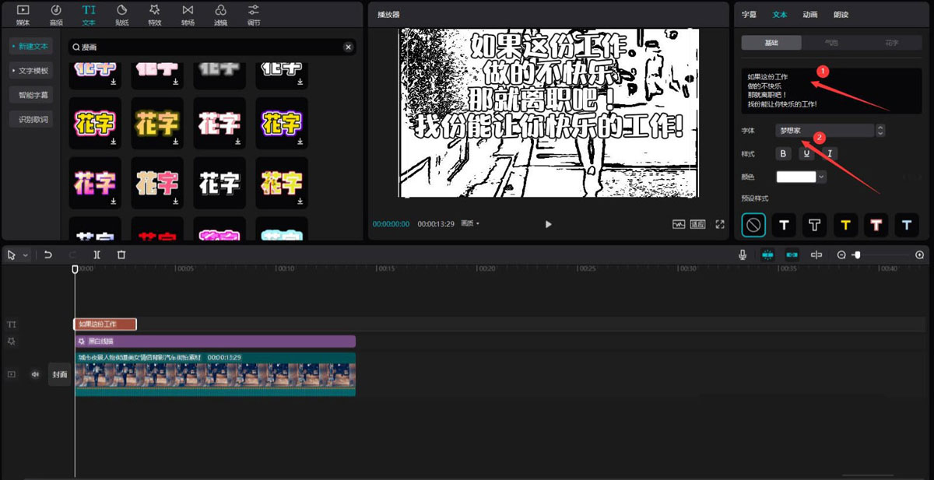Click the delete clip trash icon

[x=120, y=254]
